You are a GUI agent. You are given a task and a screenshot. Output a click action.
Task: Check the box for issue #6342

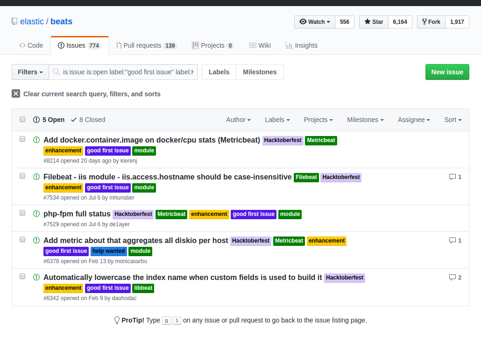(x=22, y=276)
